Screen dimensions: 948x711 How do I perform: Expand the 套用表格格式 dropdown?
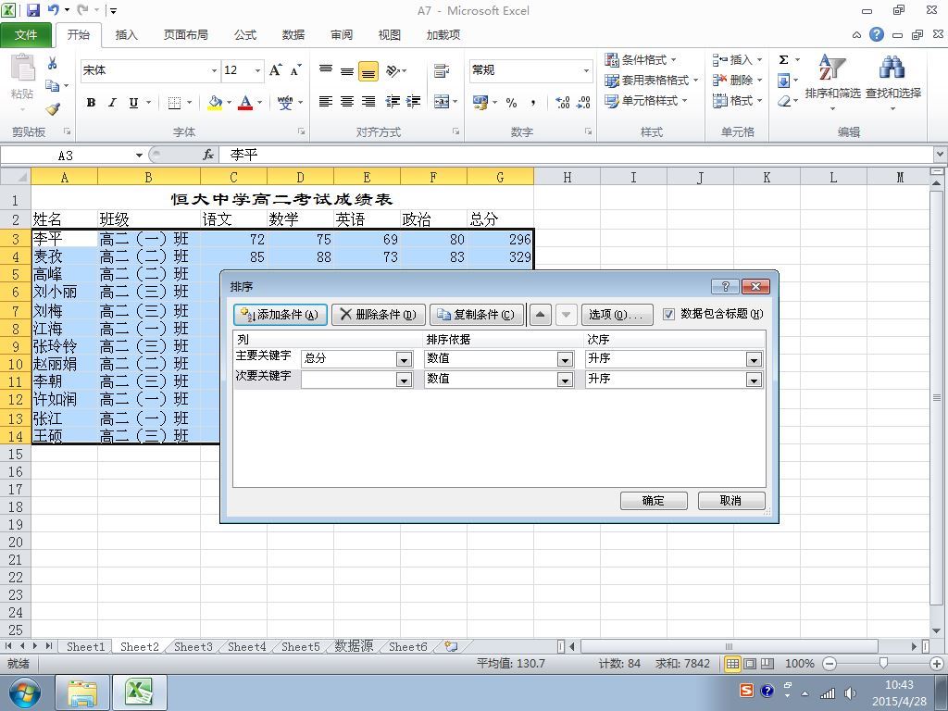coord(695,81)
